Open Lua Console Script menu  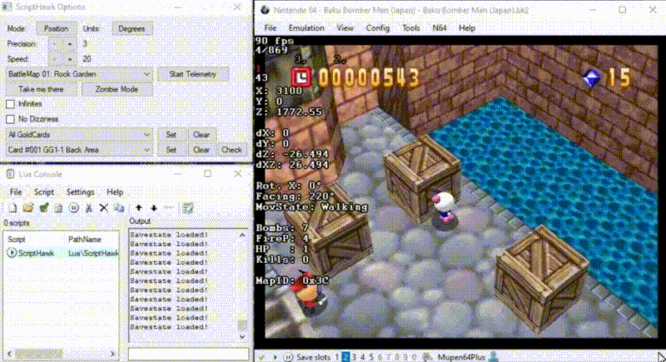[x=44, y=192]
